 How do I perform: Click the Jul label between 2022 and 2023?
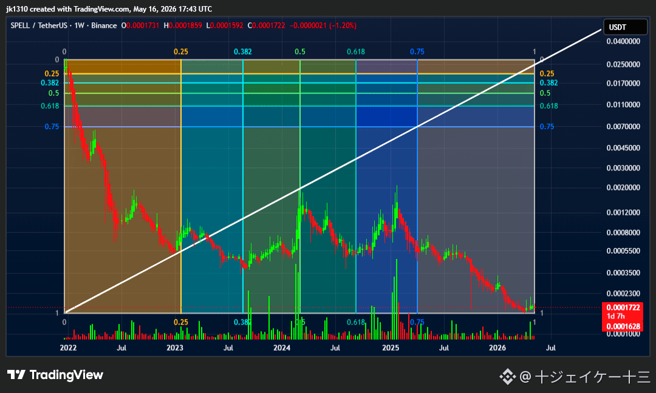121,348
